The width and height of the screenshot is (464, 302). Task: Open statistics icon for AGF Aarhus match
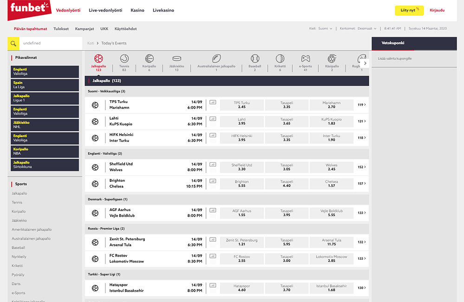point(213,211)
